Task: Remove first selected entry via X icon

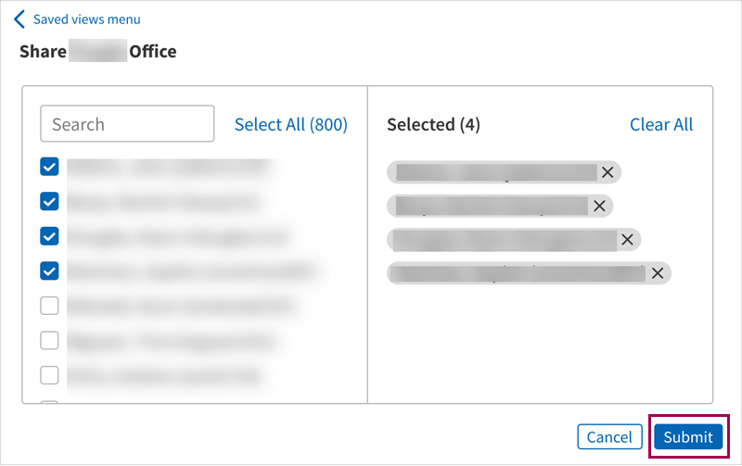Action: point(608,171)
